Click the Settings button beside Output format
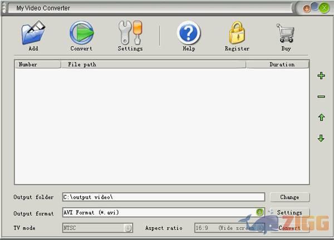334x240 pixels. [289, 212]
